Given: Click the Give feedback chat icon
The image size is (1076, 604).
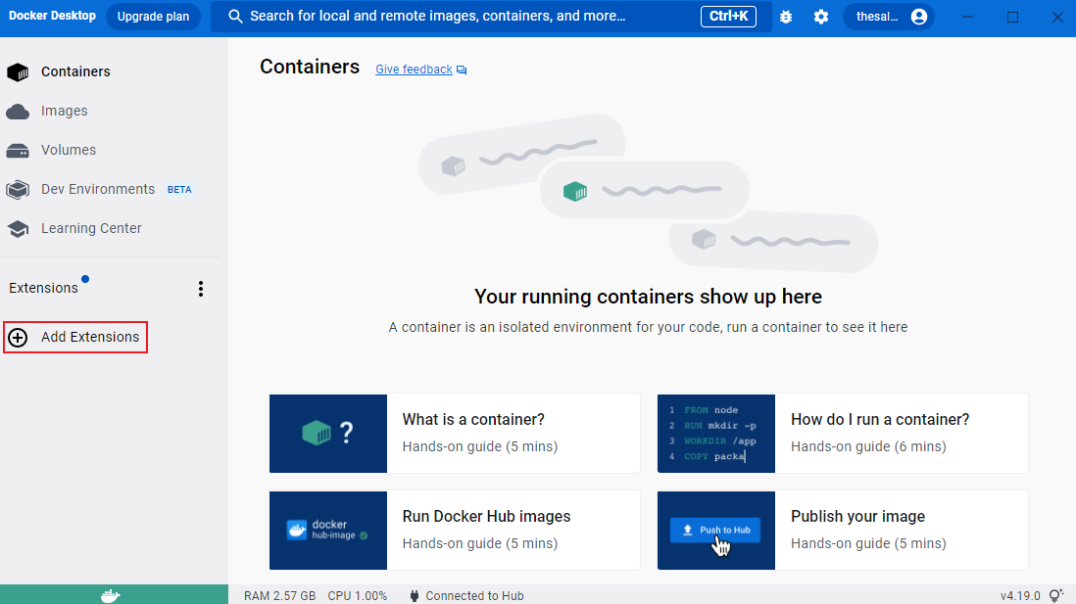Looking at the screenshot, I should tap(462, 70).
